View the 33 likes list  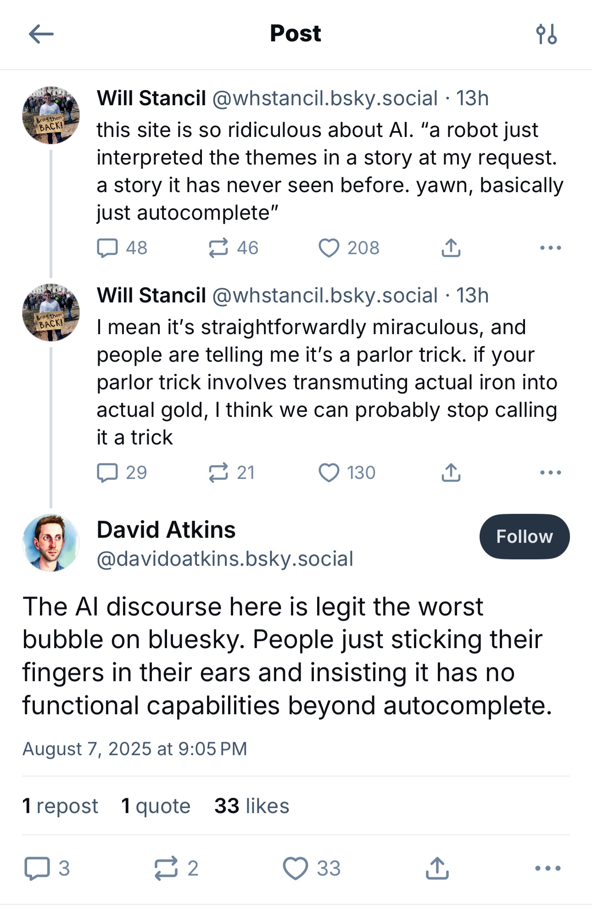pyautogui.click(x=251, y=806)
